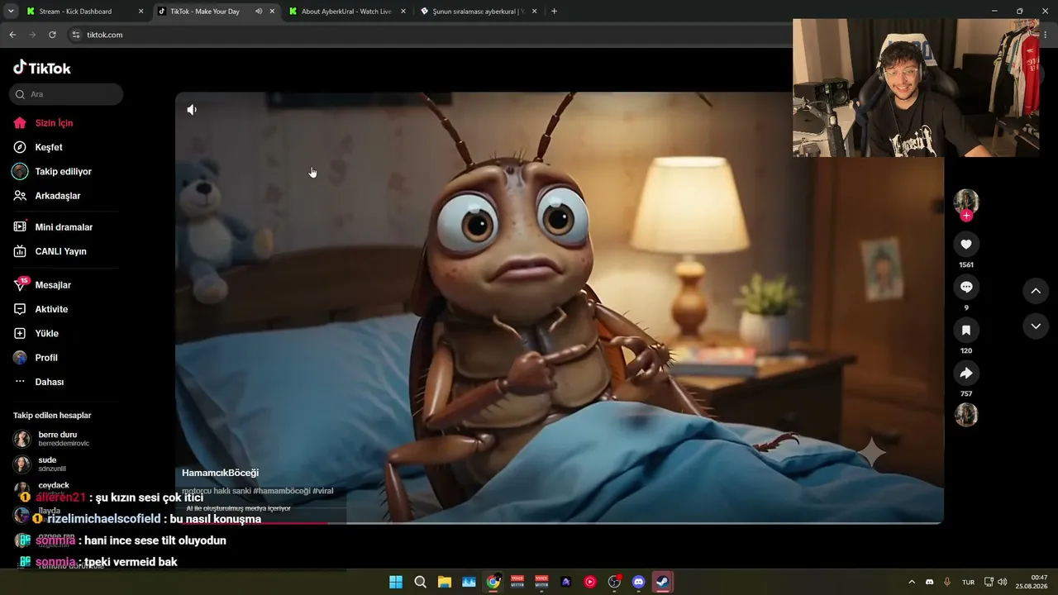Viewport: 1058px width, 595px height.
Task: Follow the creator via red plus badge
Action: click(966, 216)
